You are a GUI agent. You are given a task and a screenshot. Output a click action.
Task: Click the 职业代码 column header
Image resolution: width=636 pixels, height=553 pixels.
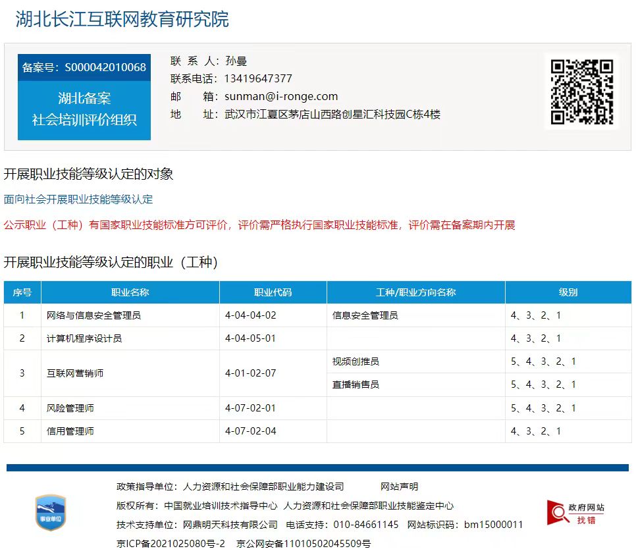(x=273, y=292)
